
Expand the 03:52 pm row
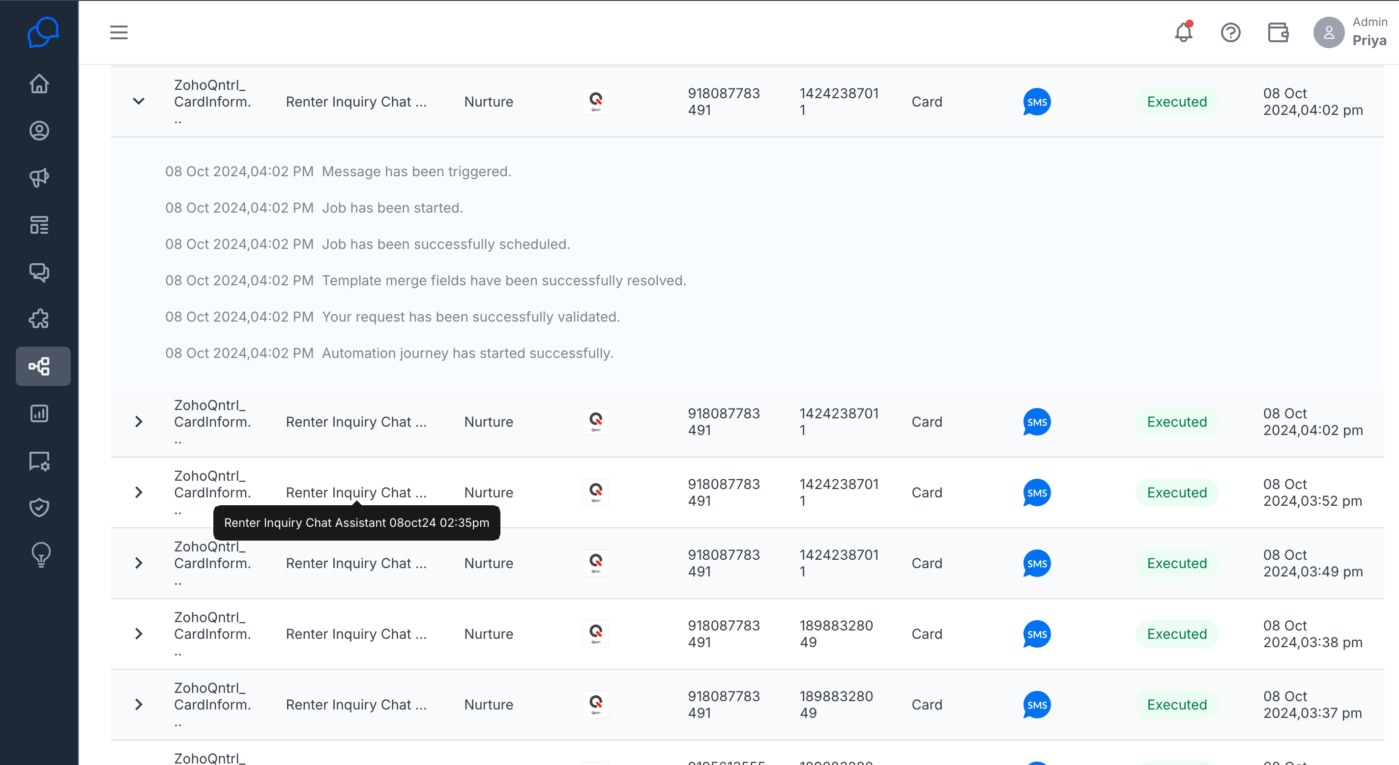[139, 492]
